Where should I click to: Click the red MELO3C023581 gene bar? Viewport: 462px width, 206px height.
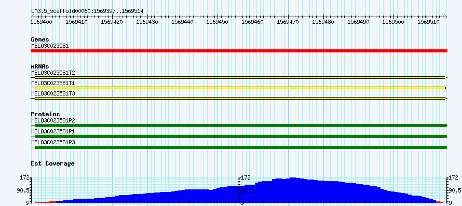click(239, 51)
